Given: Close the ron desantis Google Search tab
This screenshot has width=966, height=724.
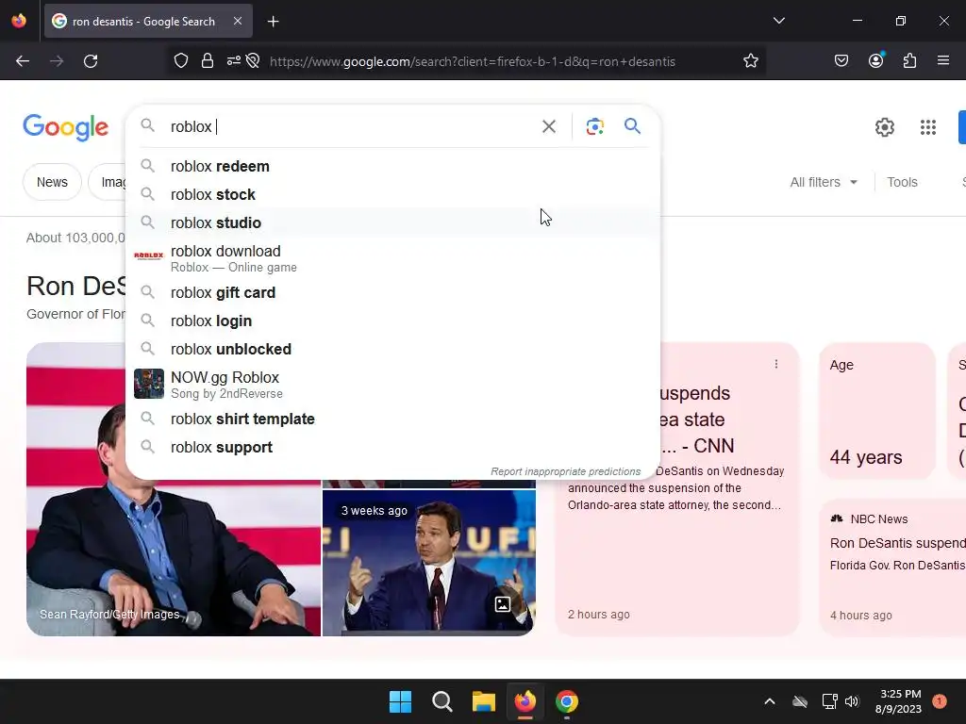Looking at the screenshot, I should (x=237, y=21).
